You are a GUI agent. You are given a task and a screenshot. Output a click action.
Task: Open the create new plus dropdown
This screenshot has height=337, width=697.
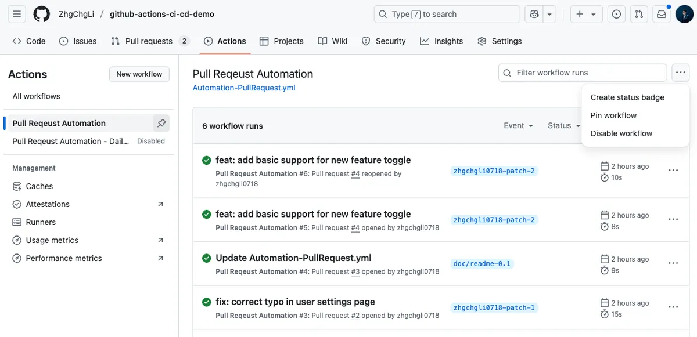[585, 14]
